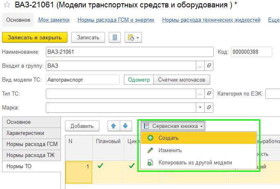Click the 'Записать' button

(x=88, y=37)
